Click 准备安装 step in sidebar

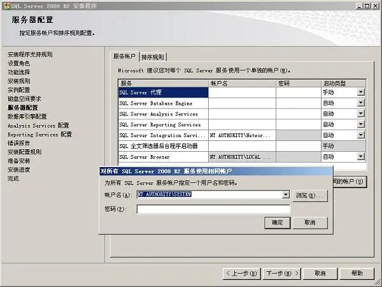[18, 161]
